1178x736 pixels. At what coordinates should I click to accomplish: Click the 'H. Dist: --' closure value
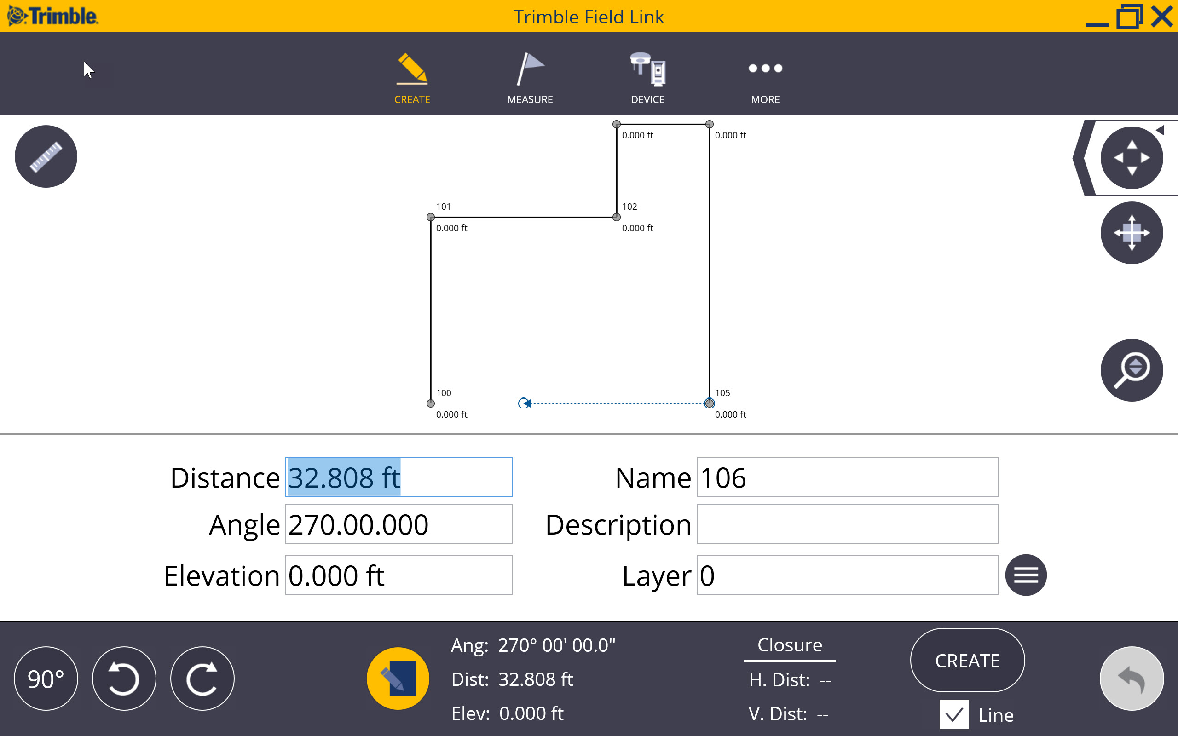pyautogui.click(x=790, y=679)
